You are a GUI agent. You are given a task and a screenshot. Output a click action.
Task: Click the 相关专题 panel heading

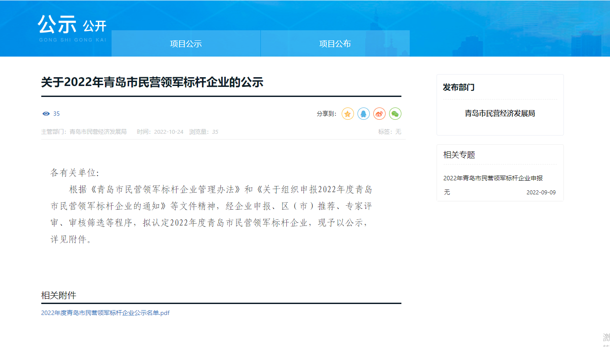459,155
